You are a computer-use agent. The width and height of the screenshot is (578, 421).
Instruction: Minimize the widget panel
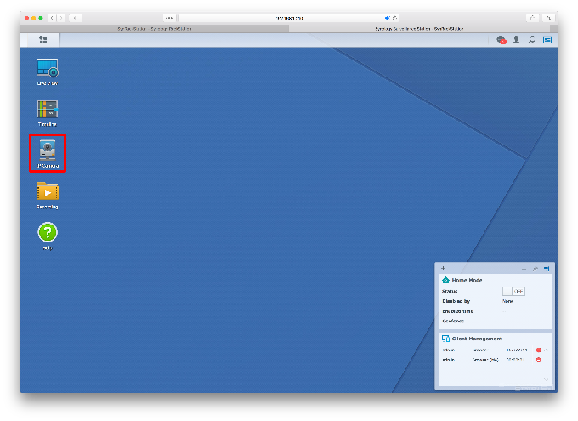tap(524, 268)
